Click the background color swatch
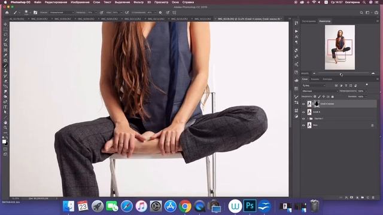Image resolution: width=383 pixels, height=215 pixels. click(7, 143)
